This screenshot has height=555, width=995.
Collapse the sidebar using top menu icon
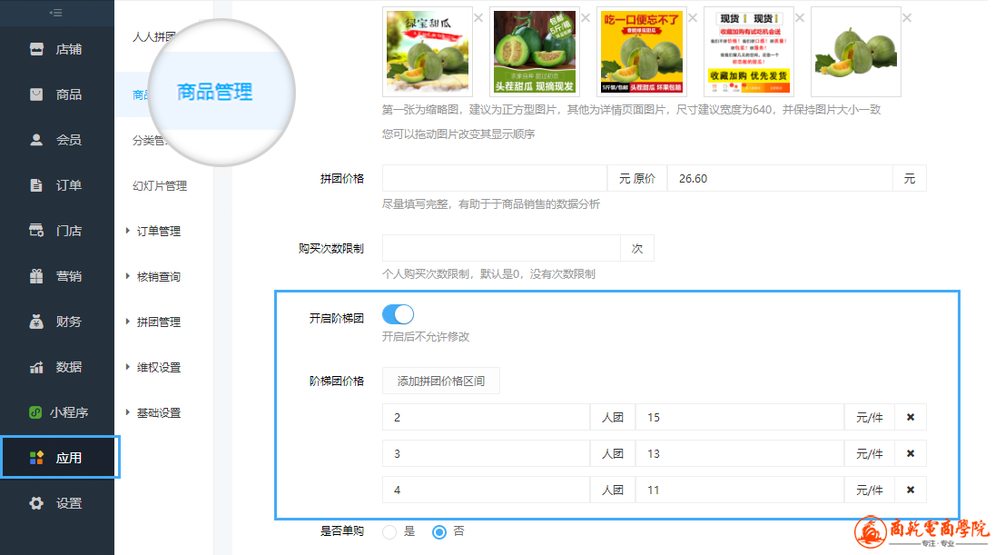[56, 12]
